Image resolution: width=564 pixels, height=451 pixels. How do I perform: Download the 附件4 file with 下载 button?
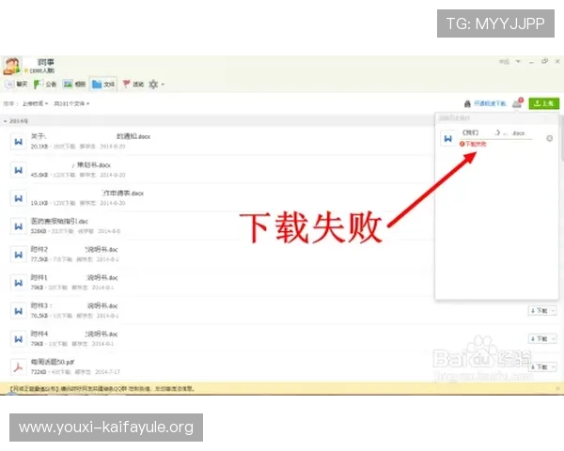click(x=540, y=339)
